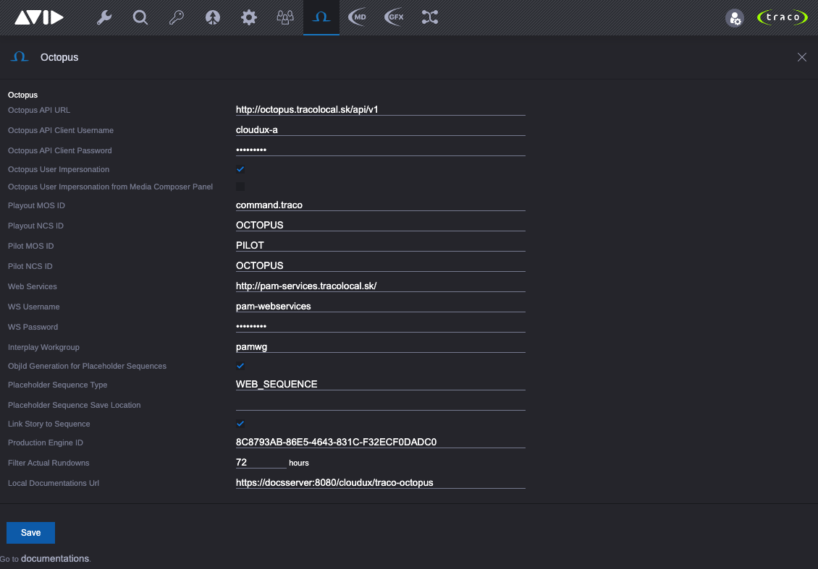Image resolution: width=818 pixels, height=569 pixels.
Task: Click the Interplay Workgroup label
Action: [44, 347]
